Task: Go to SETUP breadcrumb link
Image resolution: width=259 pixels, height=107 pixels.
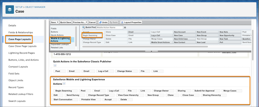Action: 19,7
